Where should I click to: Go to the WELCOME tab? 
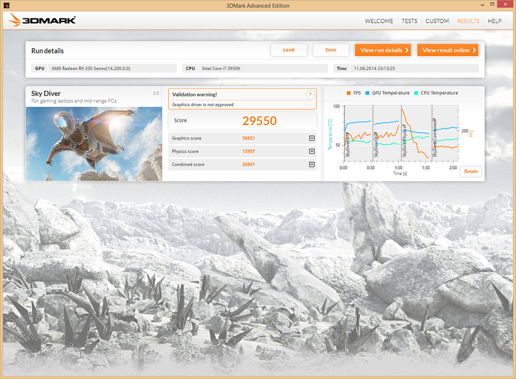tap(379, 21)
